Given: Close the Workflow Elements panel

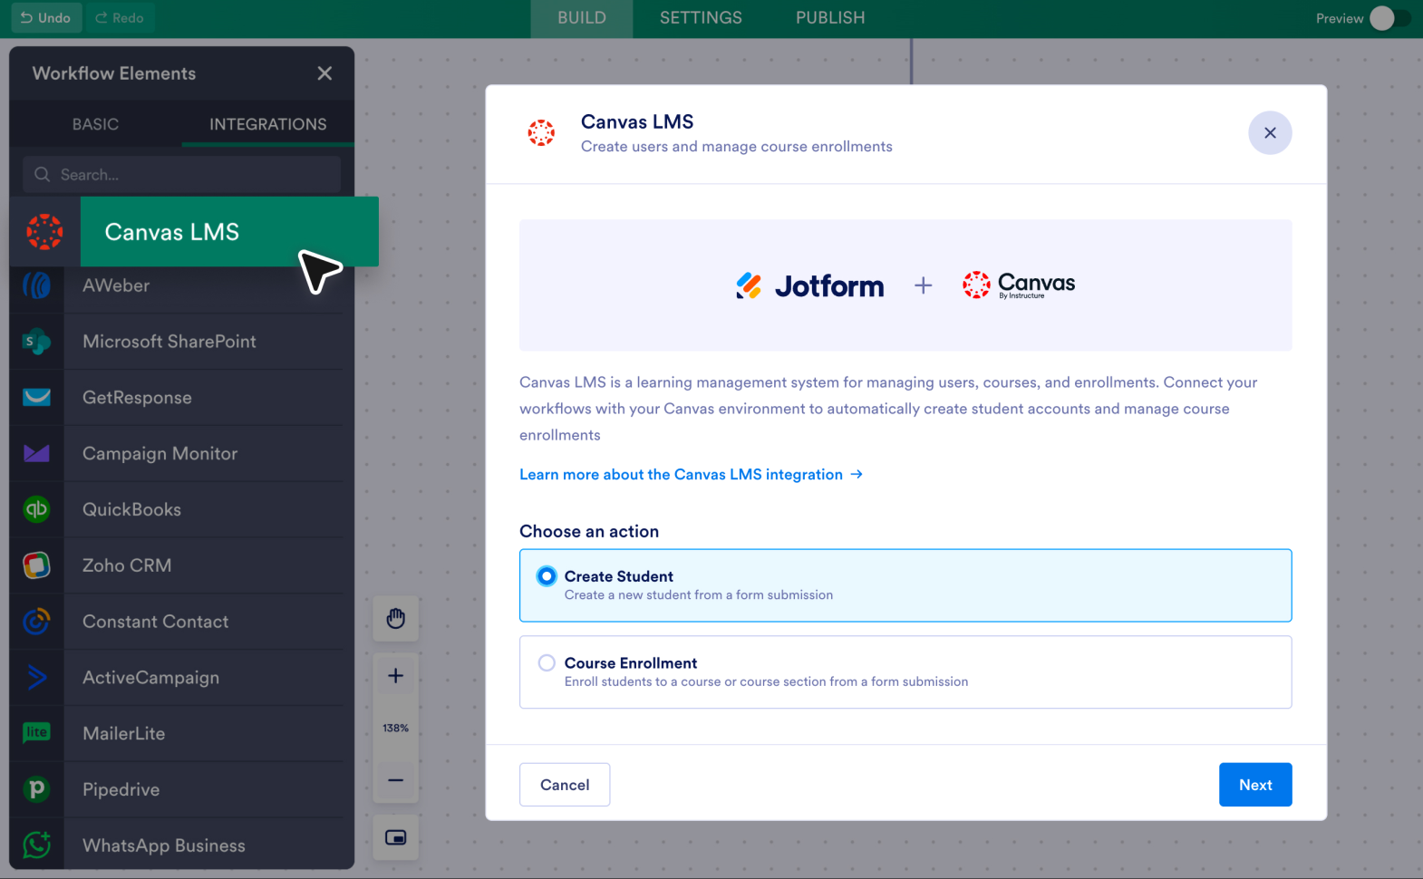Looking at the screenshot, I should pyautogui.click(x=324, y=73).
